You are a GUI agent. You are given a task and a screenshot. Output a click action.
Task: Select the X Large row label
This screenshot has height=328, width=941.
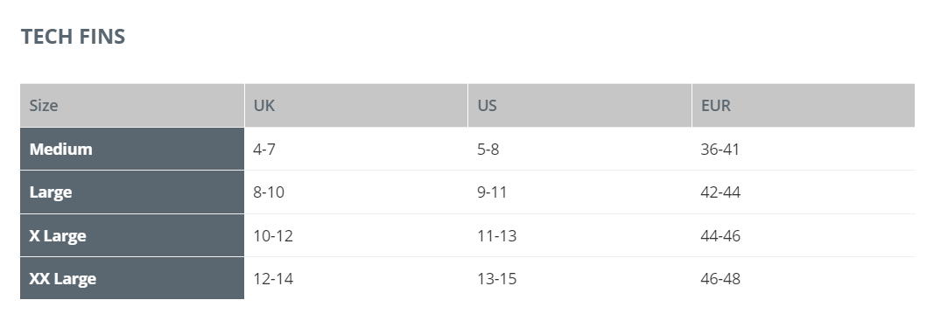point(132,235)
